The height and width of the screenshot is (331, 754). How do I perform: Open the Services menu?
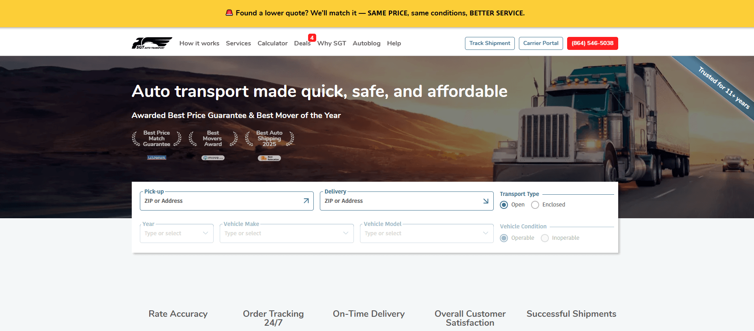pos(238,43)
